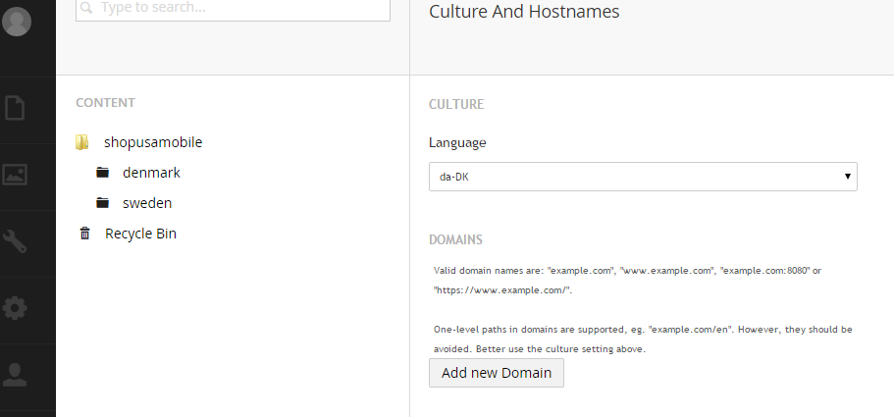Select the shopusamobile root node label
Viewport: 894px width, 417px height.
153,142
